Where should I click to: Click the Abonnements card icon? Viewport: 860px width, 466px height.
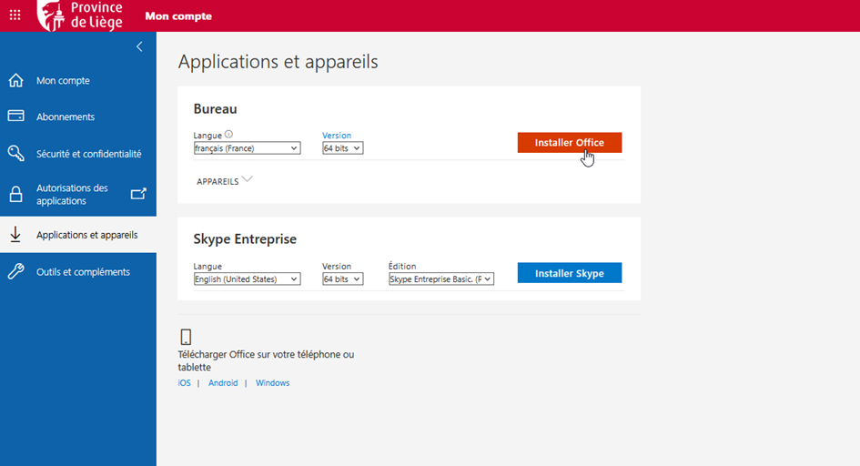coord(15,116)
